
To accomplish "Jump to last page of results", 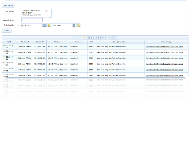I will click(115, 38).
